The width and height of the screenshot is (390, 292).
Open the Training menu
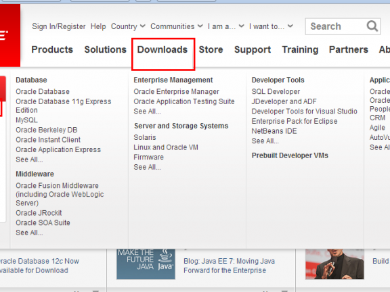(x=300, y=49)
